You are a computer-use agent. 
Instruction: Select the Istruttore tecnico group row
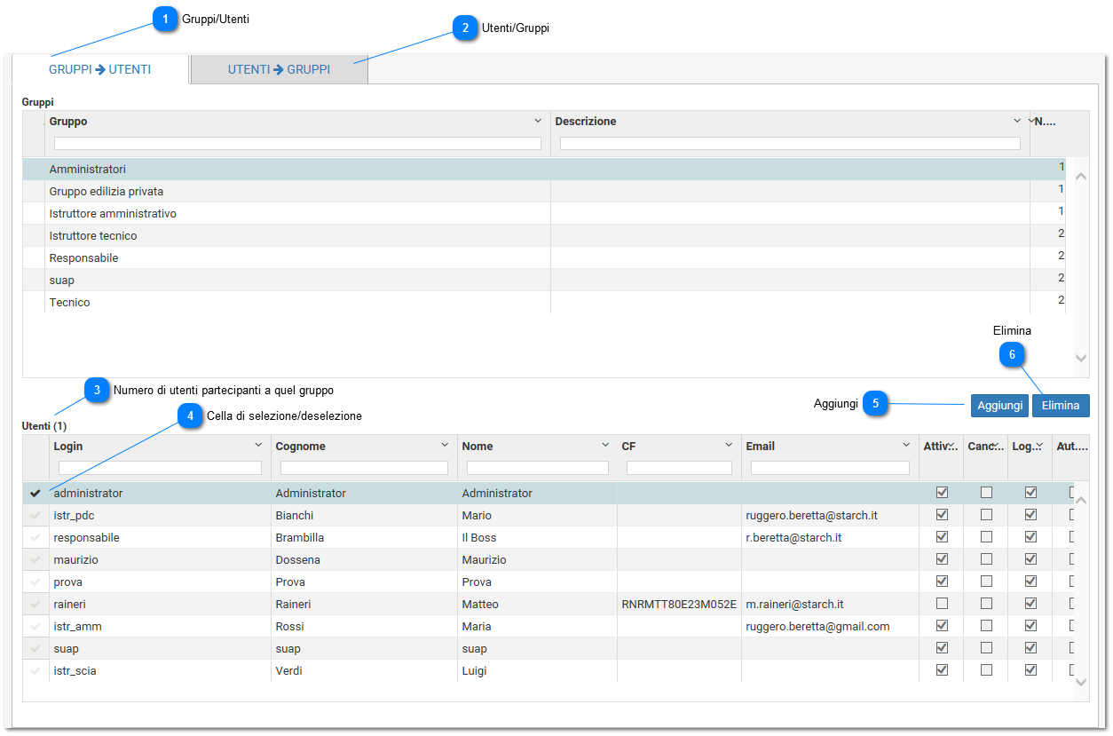click(x=543, y=235)
